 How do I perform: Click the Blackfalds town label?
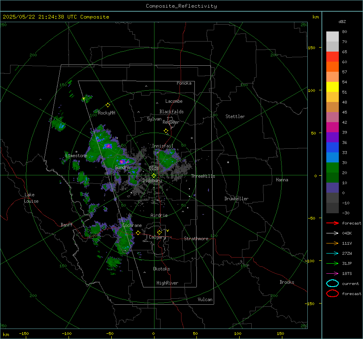click(x=171, y=112)
